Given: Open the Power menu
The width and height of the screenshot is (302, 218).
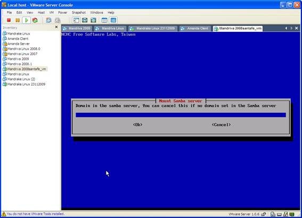Looking at the screenshot, I should coord(63,13).
